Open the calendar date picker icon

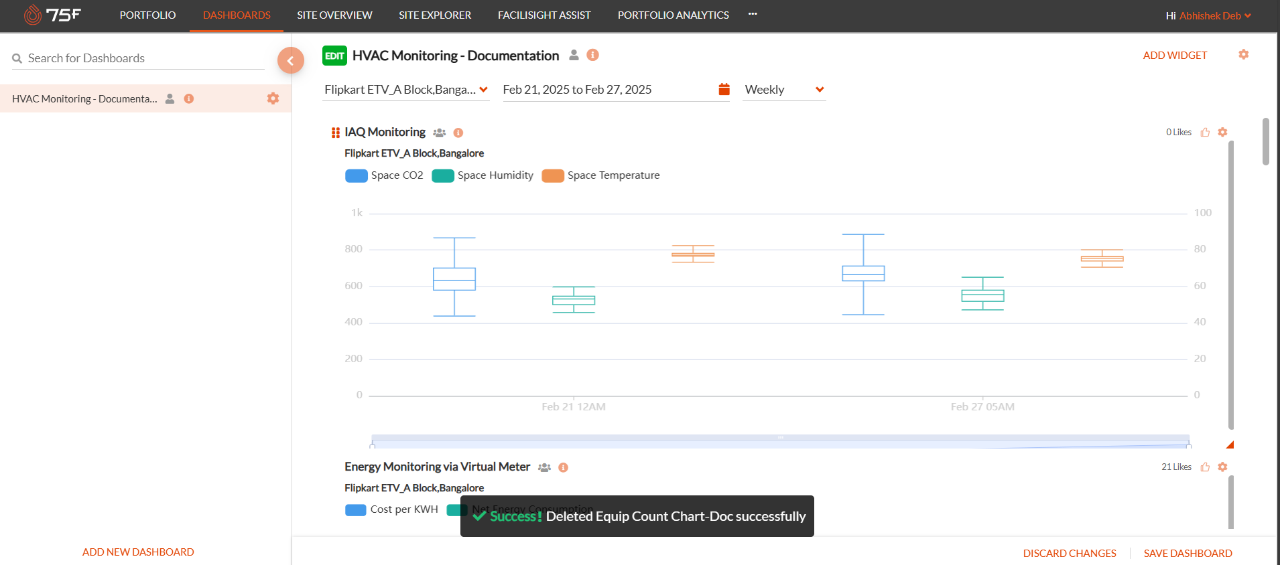724,89
